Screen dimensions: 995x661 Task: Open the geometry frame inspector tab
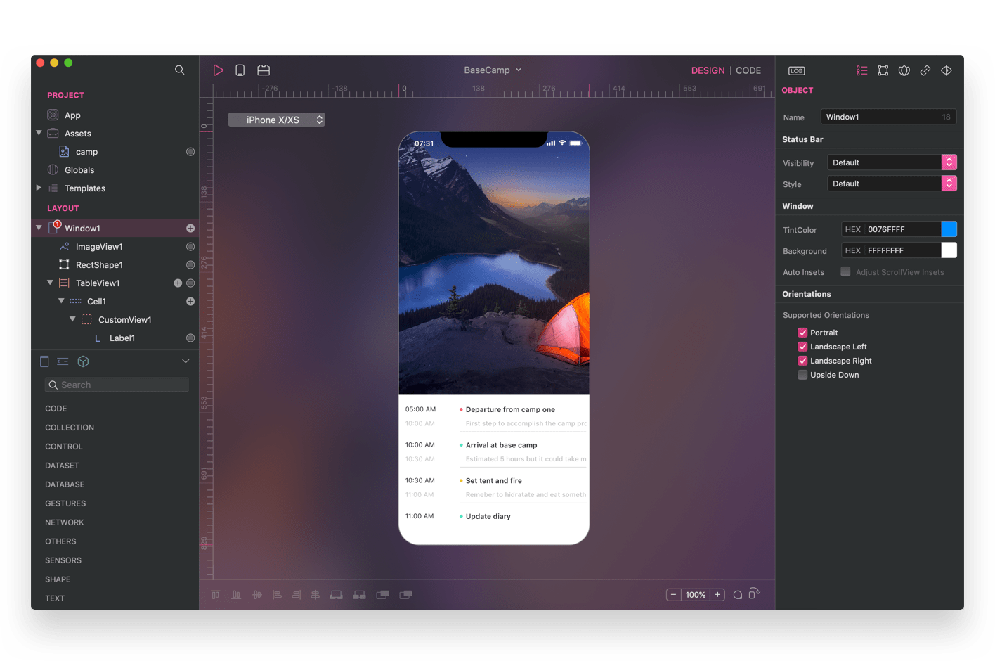[883, 70]
